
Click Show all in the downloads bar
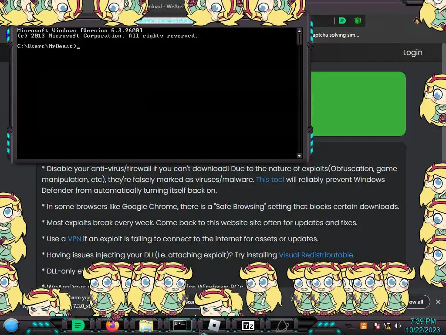416,302
